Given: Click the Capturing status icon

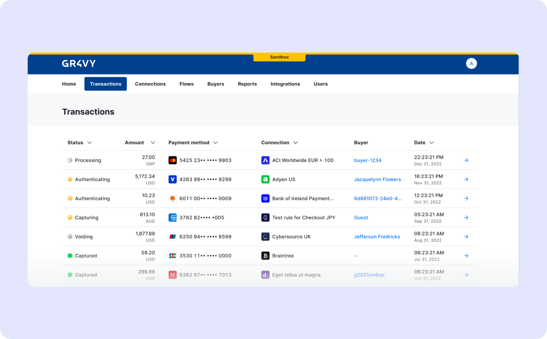Looking at the screenshot, I should (70, 218).
